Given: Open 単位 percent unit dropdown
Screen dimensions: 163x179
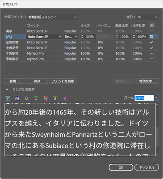Looking at the screenshot, I should pos(147,17).
